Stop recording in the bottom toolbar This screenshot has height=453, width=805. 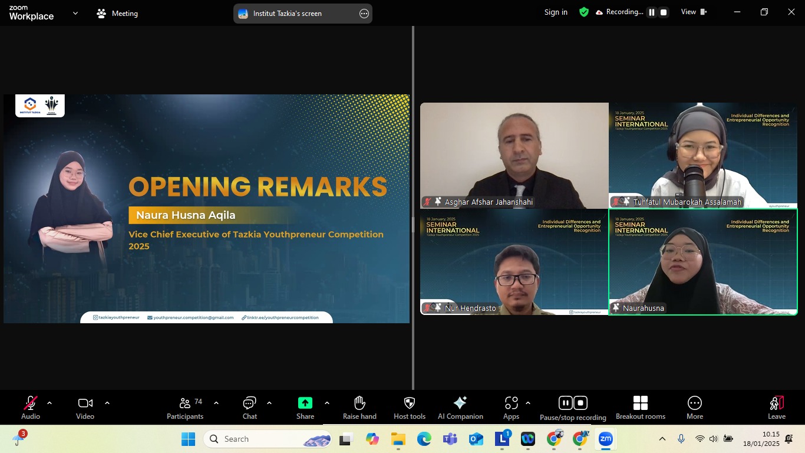580,403
